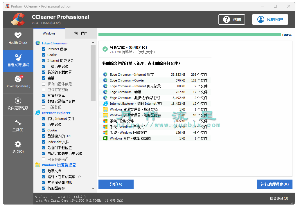
Task: Enable Edge Chromium 已保存的密码 checkbox
Action: 44,90
